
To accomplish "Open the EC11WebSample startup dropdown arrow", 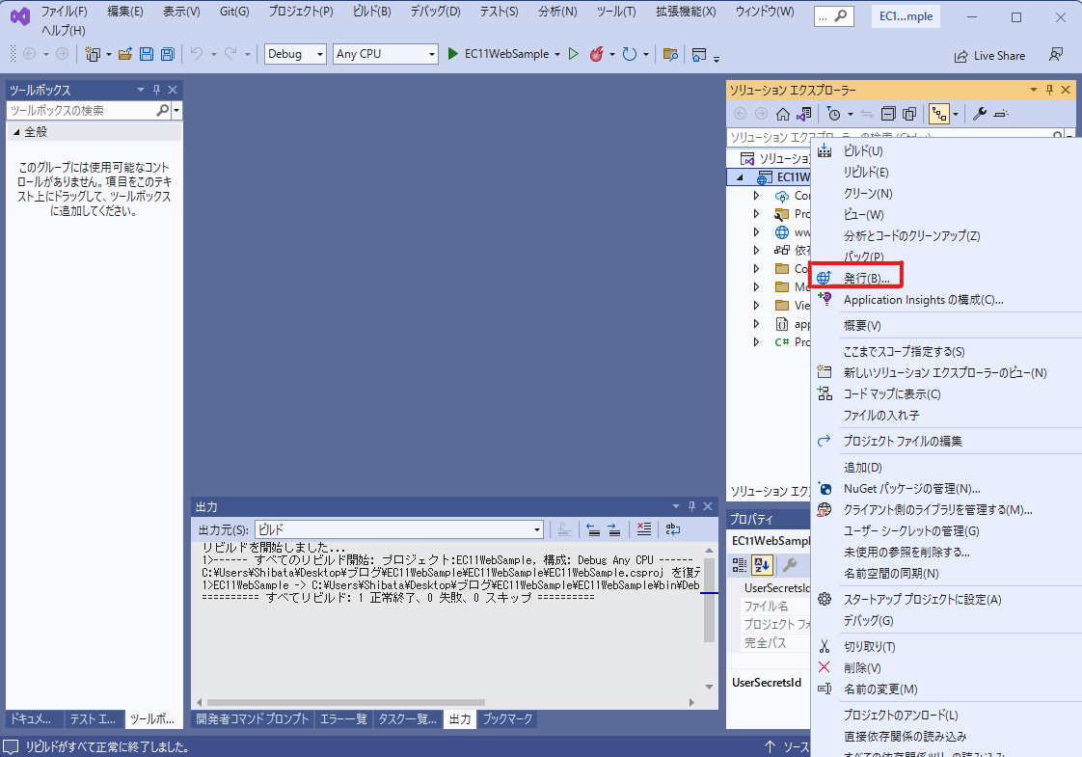I will [556, 54].
